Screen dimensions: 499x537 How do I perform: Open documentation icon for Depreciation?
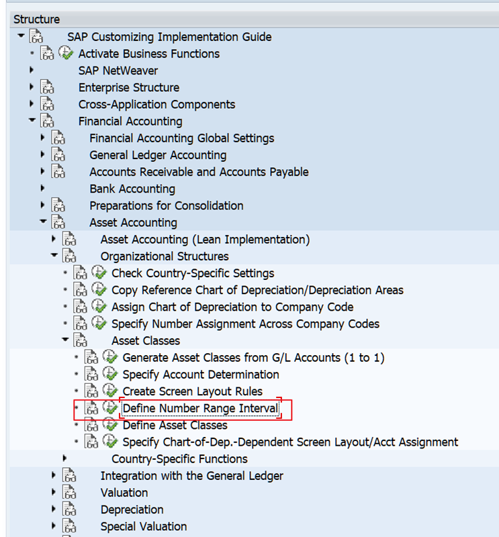click(69, 509)
